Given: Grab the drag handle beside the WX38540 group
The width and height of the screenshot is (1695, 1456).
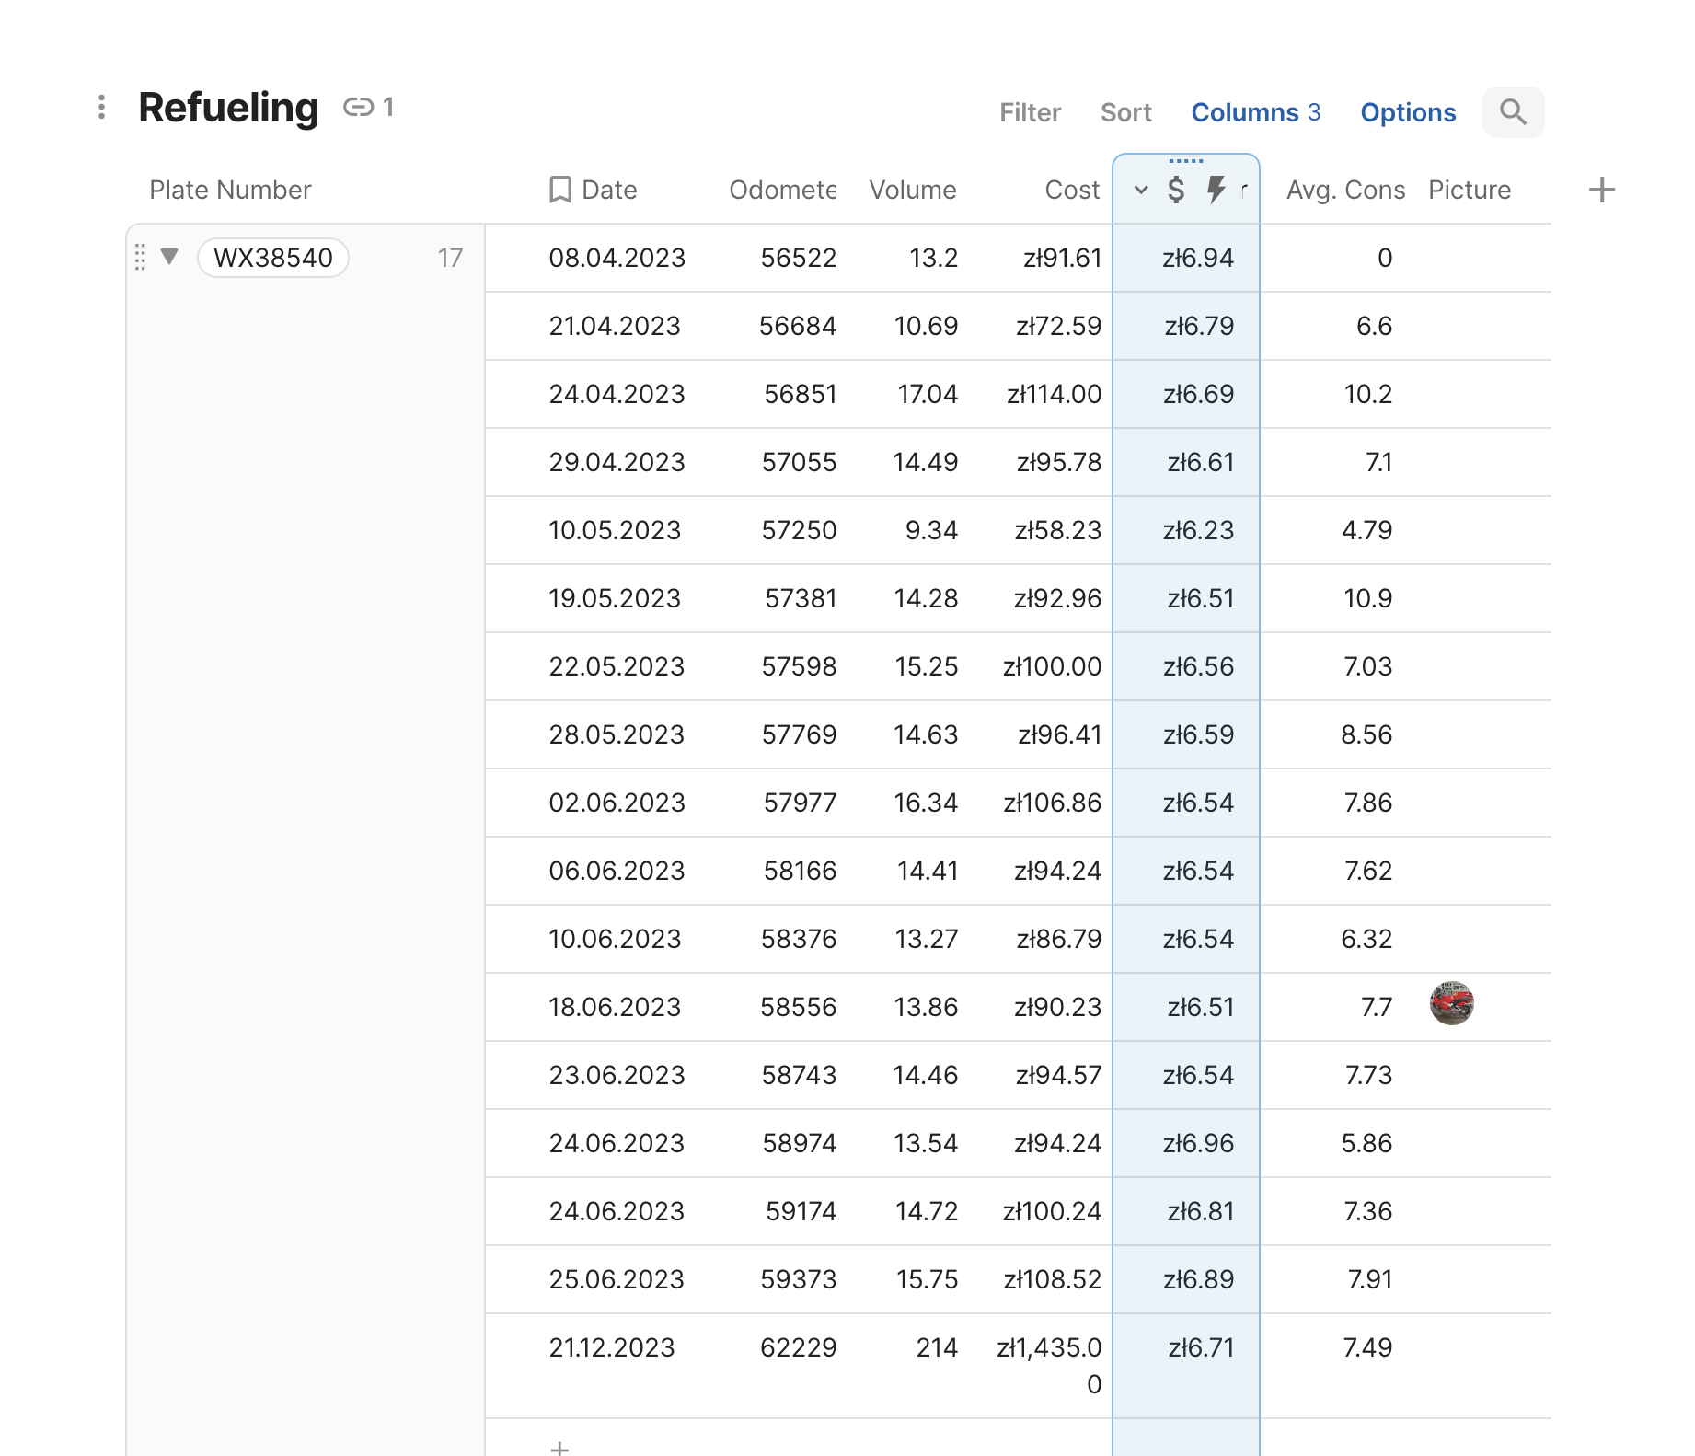Looking at the screenshot, I should click(140, 258).
